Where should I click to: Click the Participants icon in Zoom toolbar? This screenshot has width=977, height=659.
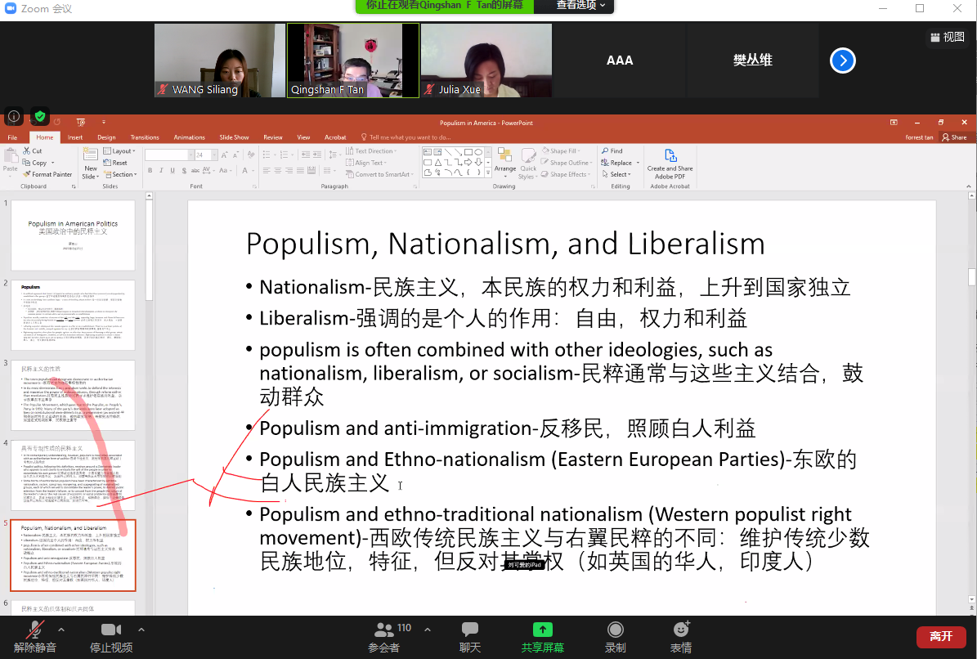pyautogui.click(x=383, y=630)
